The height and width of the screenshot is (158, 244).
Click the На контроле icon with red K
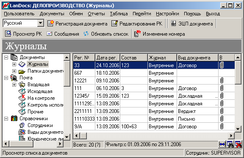[x=22, y=98]
